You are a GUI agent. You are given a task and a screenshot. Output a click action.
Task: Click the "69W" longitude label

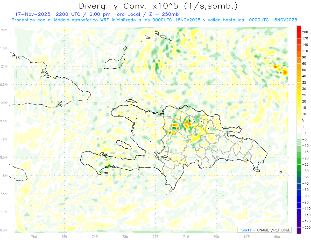click(247, 236)
